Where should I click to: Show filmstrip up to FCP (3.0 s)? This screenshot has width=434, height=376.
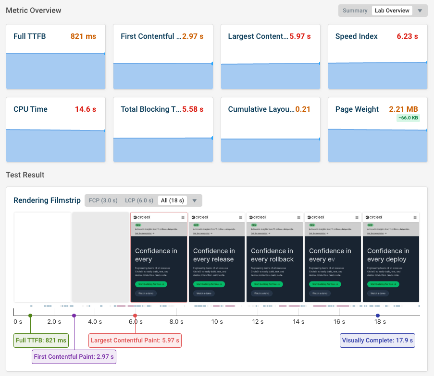click(103, 200)
